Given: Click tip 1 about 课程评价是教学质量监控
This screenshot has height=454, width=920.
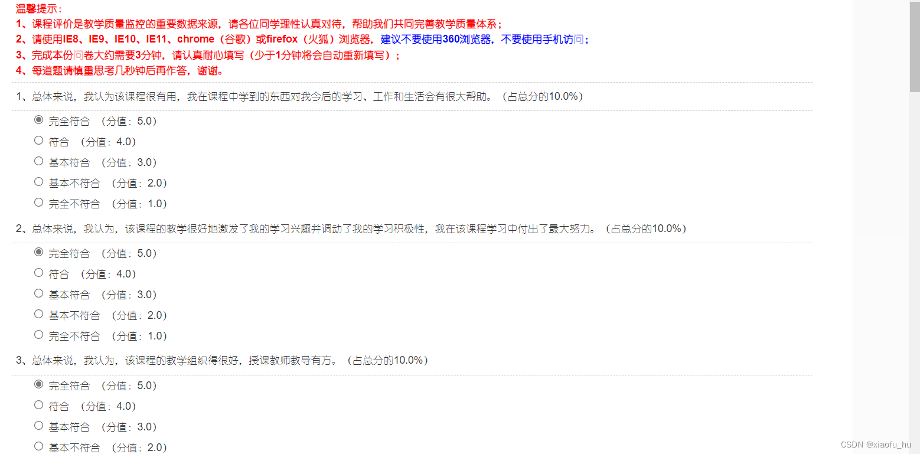Looking at the screenshot, I should pos(259,24).
